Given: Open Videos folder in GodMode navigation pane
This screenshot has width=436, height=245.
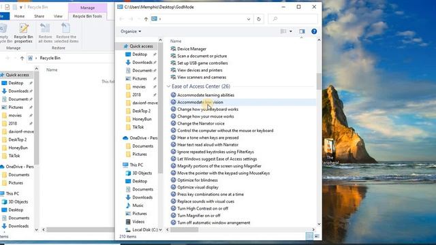Looking at the screenshot, I should click(x=138, y=222).
